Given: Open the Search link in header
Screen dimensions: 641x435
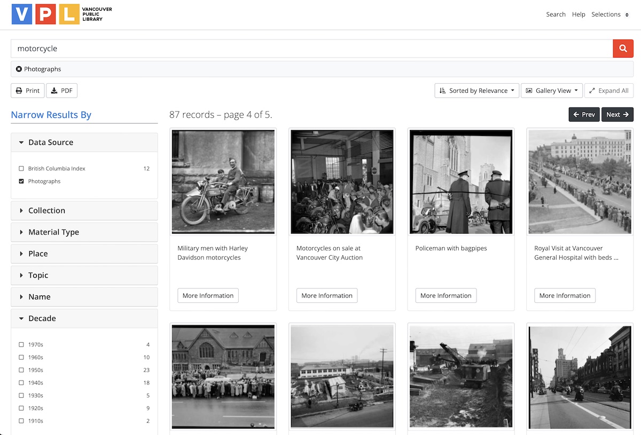Looking at the screenshot, I should pos(556,14).
